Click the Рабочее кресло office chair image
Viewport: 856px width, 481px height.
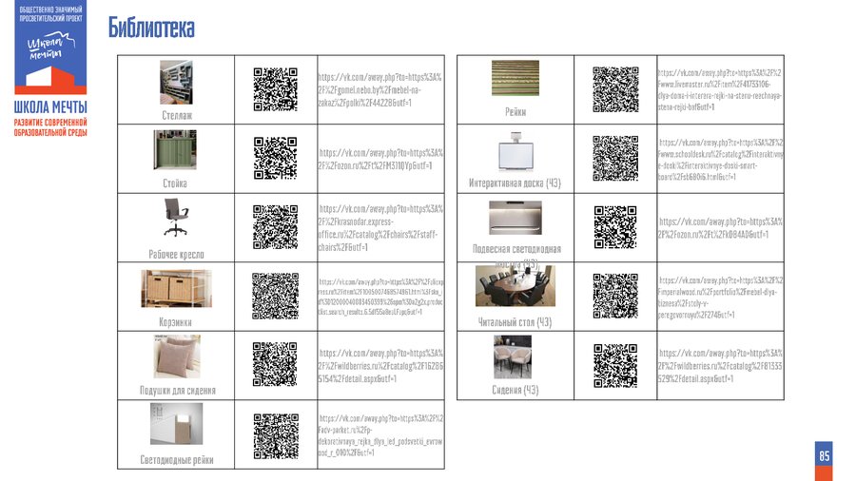(176, 217)
